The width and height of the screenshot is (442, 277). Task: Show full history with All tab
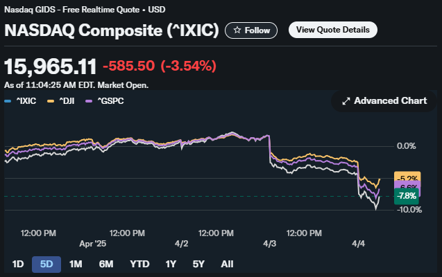(x=227, y=264)
